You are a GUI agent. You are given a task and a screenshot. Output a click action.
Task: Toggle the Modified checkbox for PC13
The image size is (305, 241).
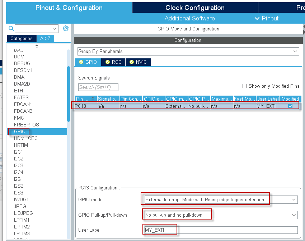[x=290, y=106]
